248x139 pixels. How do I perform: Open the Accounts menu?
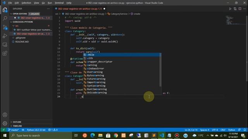point(5,115)
